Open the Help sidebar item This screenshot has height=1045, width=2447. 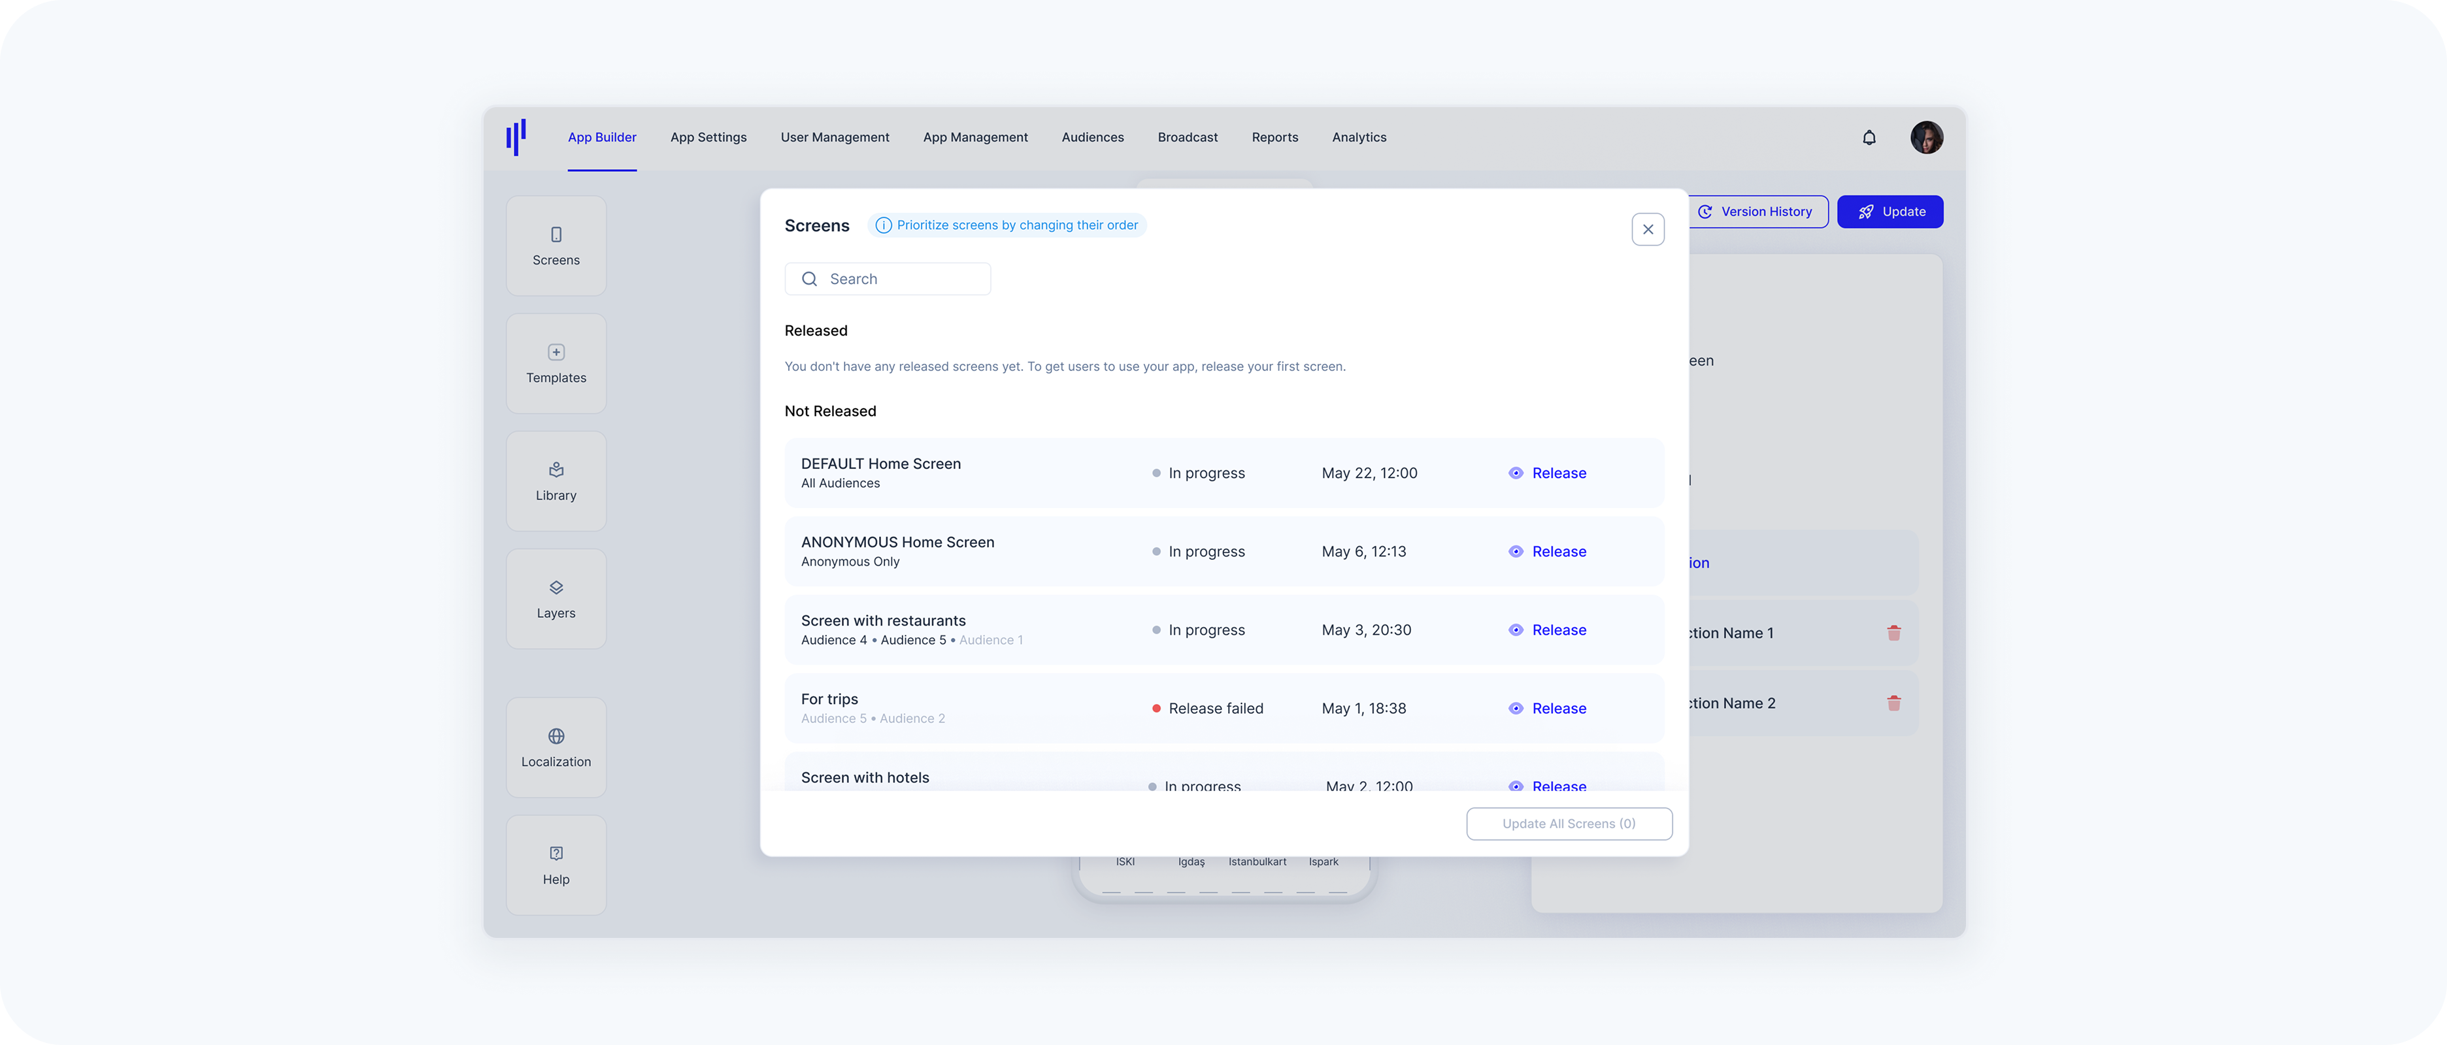tap(556, 865)
